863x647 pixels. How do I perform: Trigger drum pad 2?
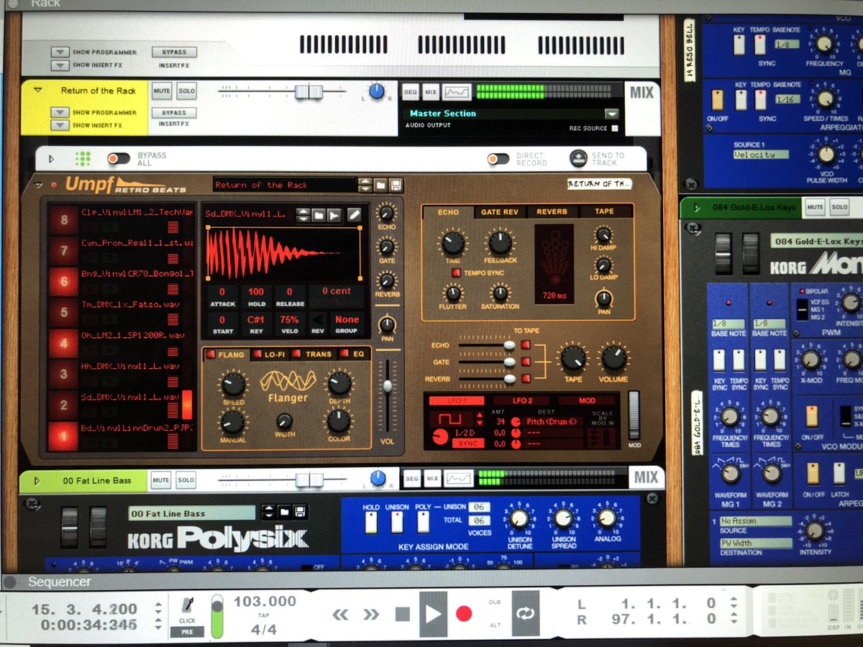63,405
